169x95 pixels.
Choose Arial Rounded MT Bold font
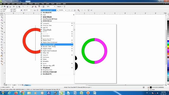coord(50,19)
